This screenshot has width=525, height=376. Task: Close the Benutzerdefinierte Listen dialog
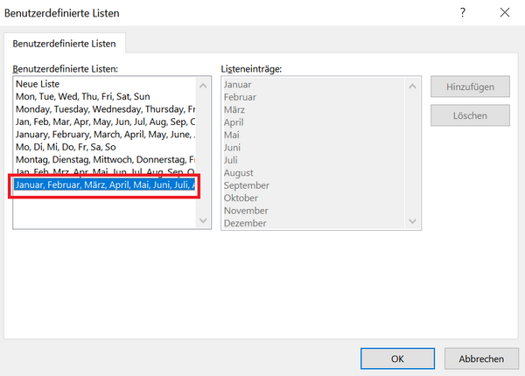[x=504, y=13]
